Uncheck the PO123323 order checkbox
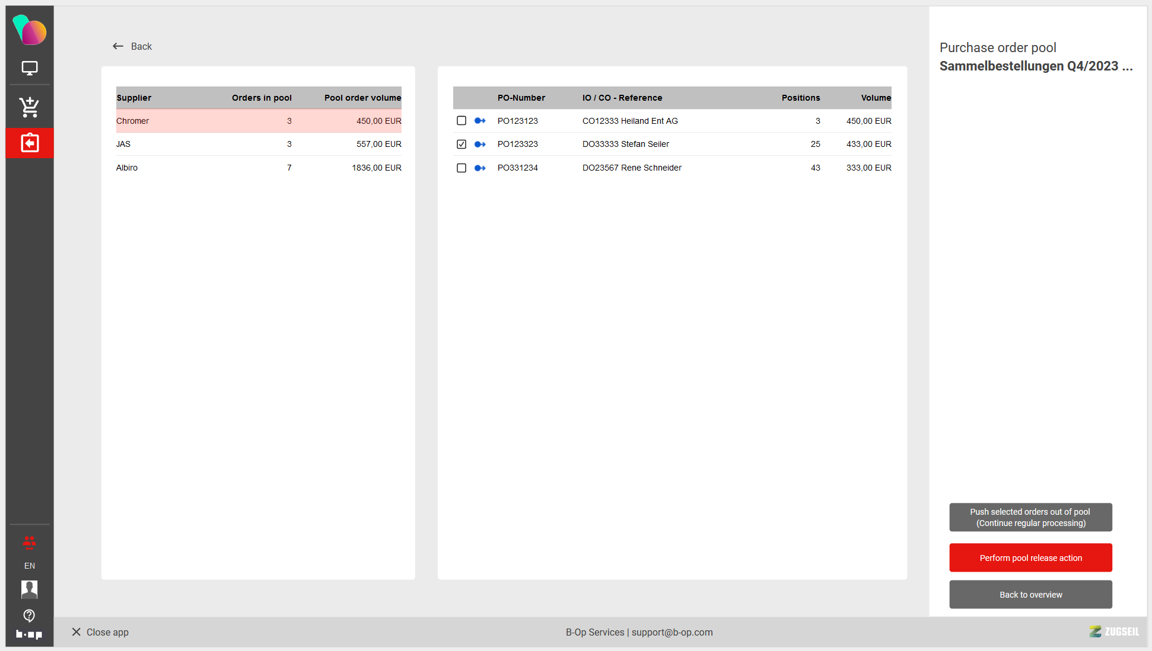 click(x=462, y=144)
